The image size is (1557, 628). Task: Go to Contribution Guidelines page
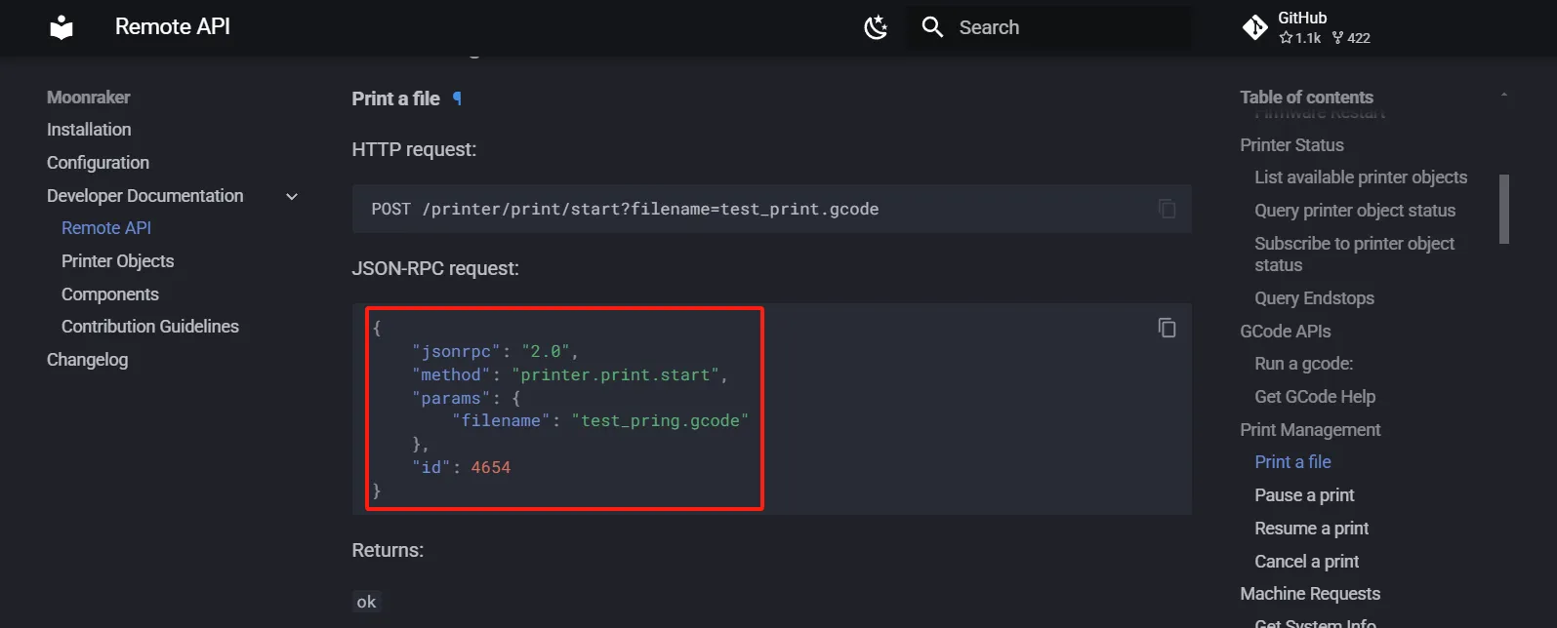pyautogui.click(x=149, y=327)
